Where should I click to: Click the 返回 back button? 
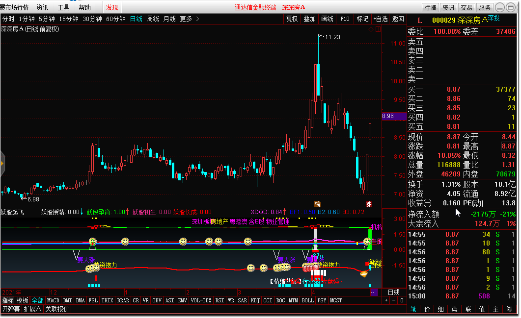[398, 19]
